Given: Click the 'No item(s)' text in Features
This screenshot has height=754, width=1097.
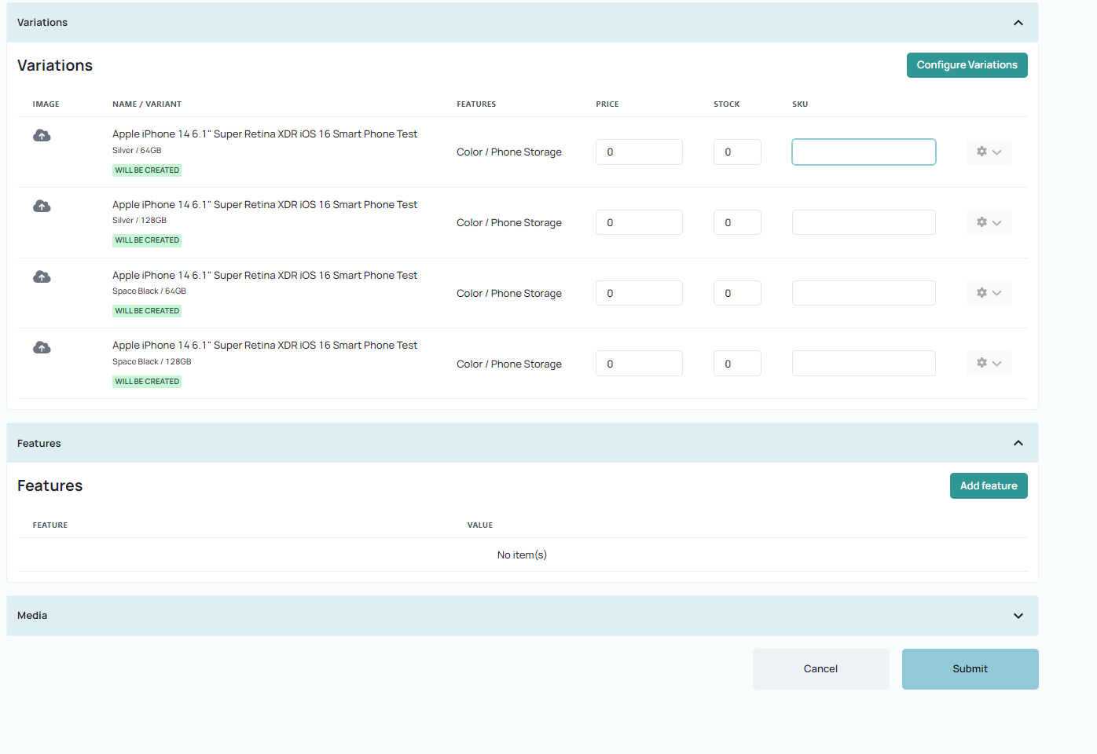Looking at the screenshot, I should 522,555.
